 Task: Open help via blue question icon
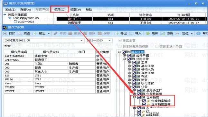(x=198, y=33)
